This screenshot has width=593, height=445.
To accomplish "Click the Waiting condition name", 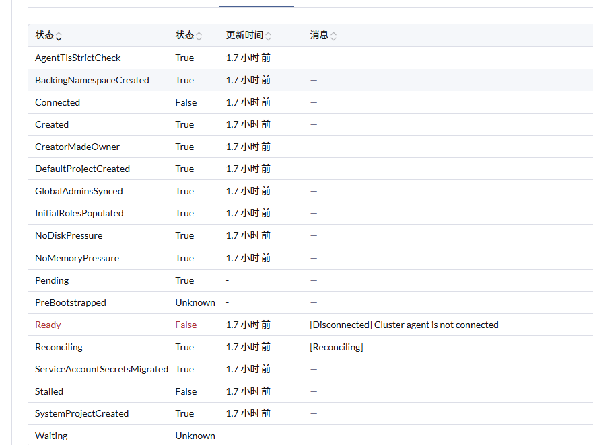I will 51,436.
